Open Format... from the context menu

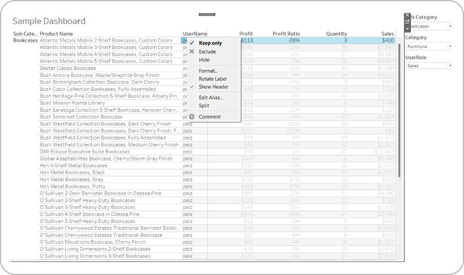209,71
